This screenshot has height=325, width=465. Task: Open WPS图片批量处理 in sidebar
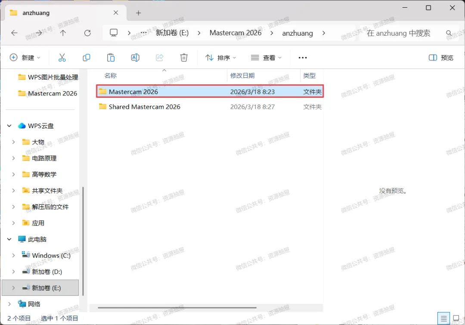point(48,77)
